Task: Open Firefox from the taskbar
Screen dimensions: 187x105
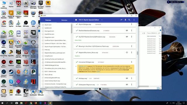Action: (36, 103)
